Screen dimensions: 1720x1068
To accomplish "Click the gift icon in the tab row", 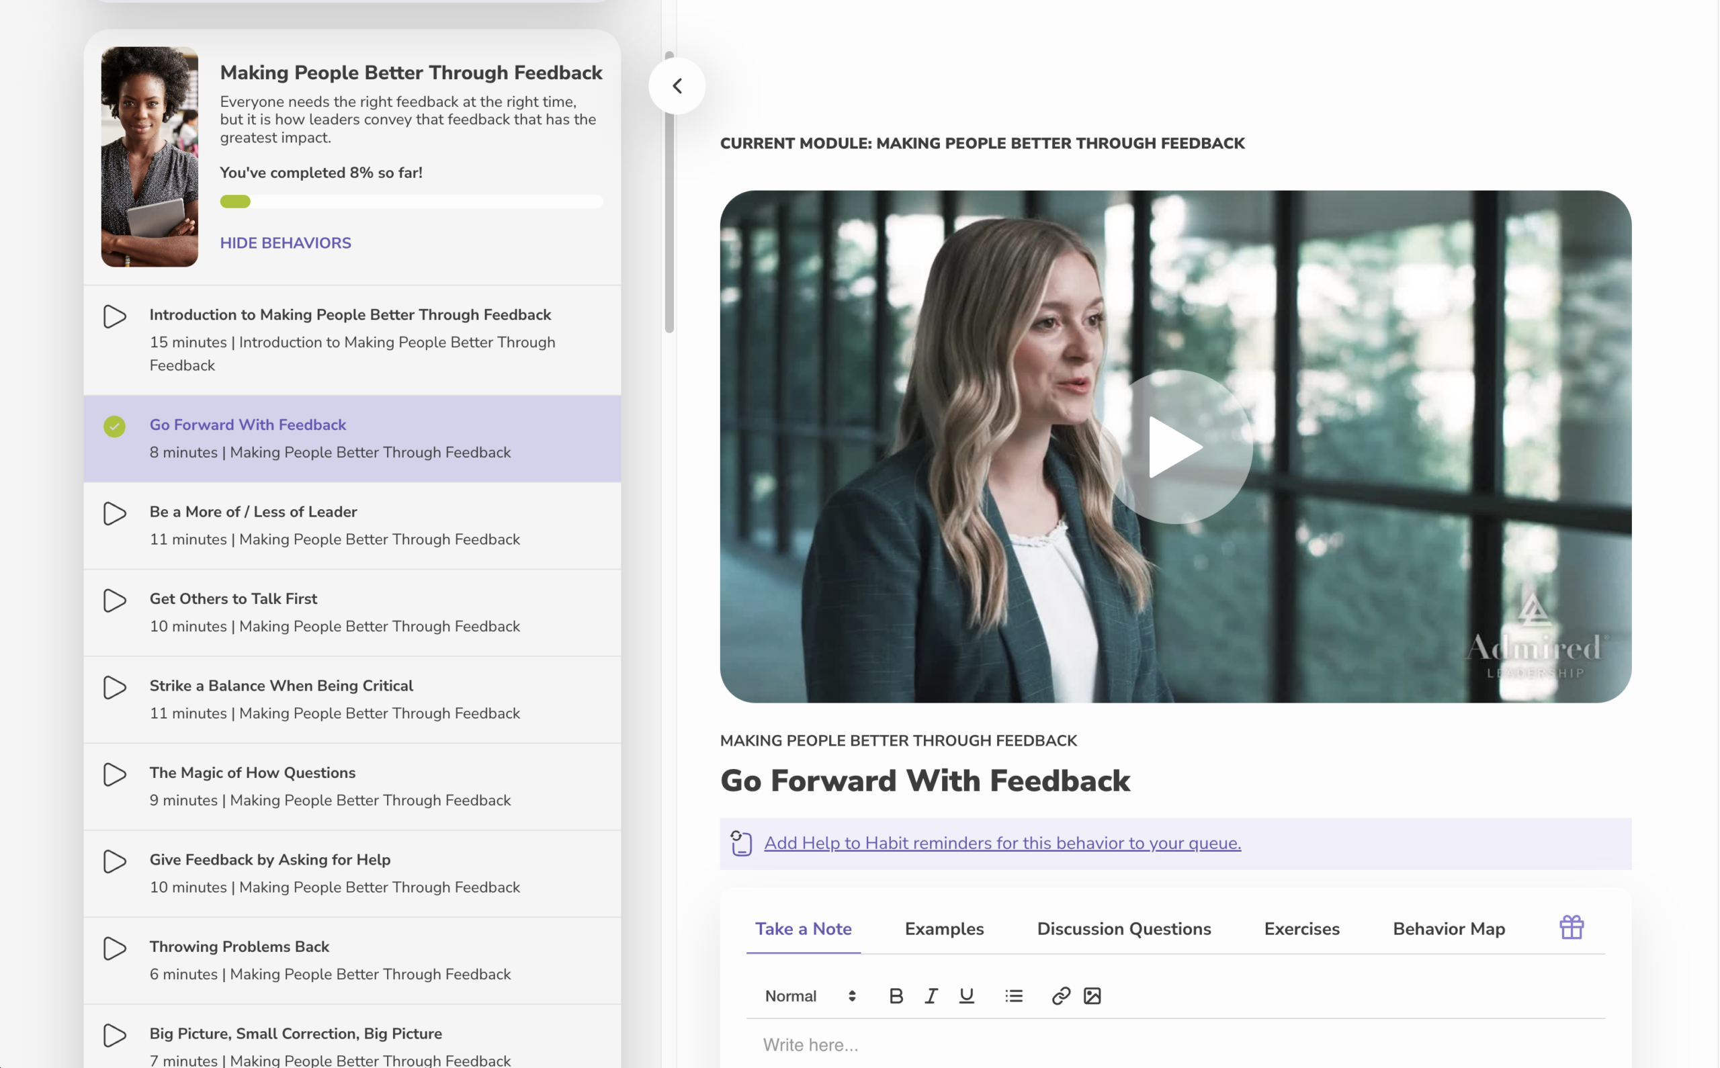I will (1571, 928).
